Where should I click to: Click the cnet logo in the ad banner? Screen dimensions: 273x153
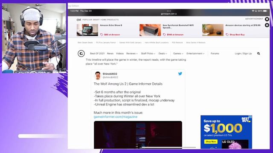point(78,20)
